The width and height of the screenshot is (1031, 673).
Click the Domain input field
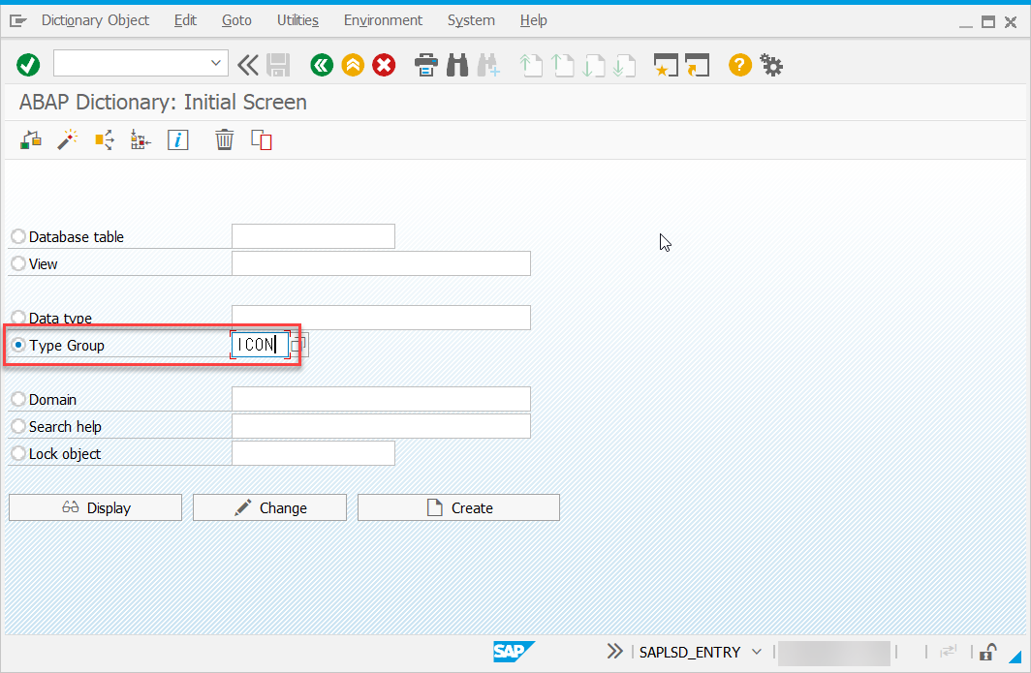point(381,399)
